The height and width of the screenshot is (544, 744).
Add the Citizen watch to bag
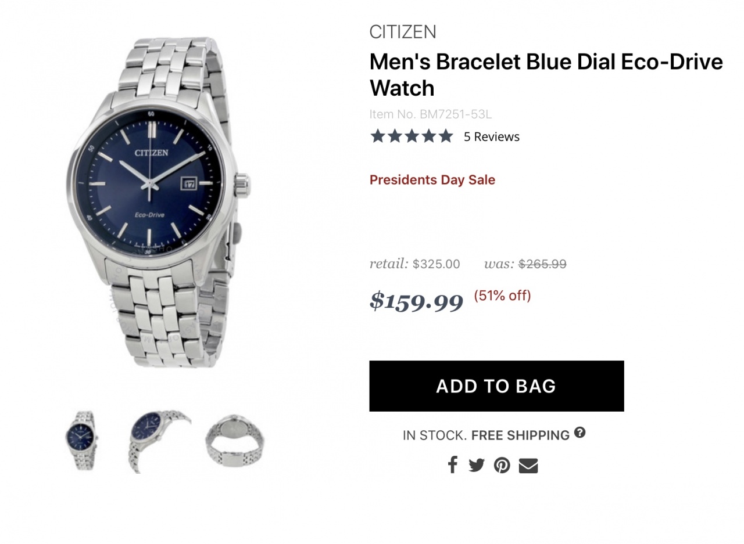496,386
